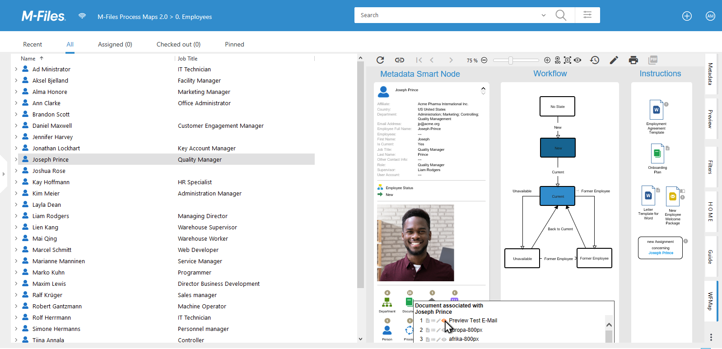Click into the Search input field
Viewport: 722px width, 349px height.
(x=447, y=15)
